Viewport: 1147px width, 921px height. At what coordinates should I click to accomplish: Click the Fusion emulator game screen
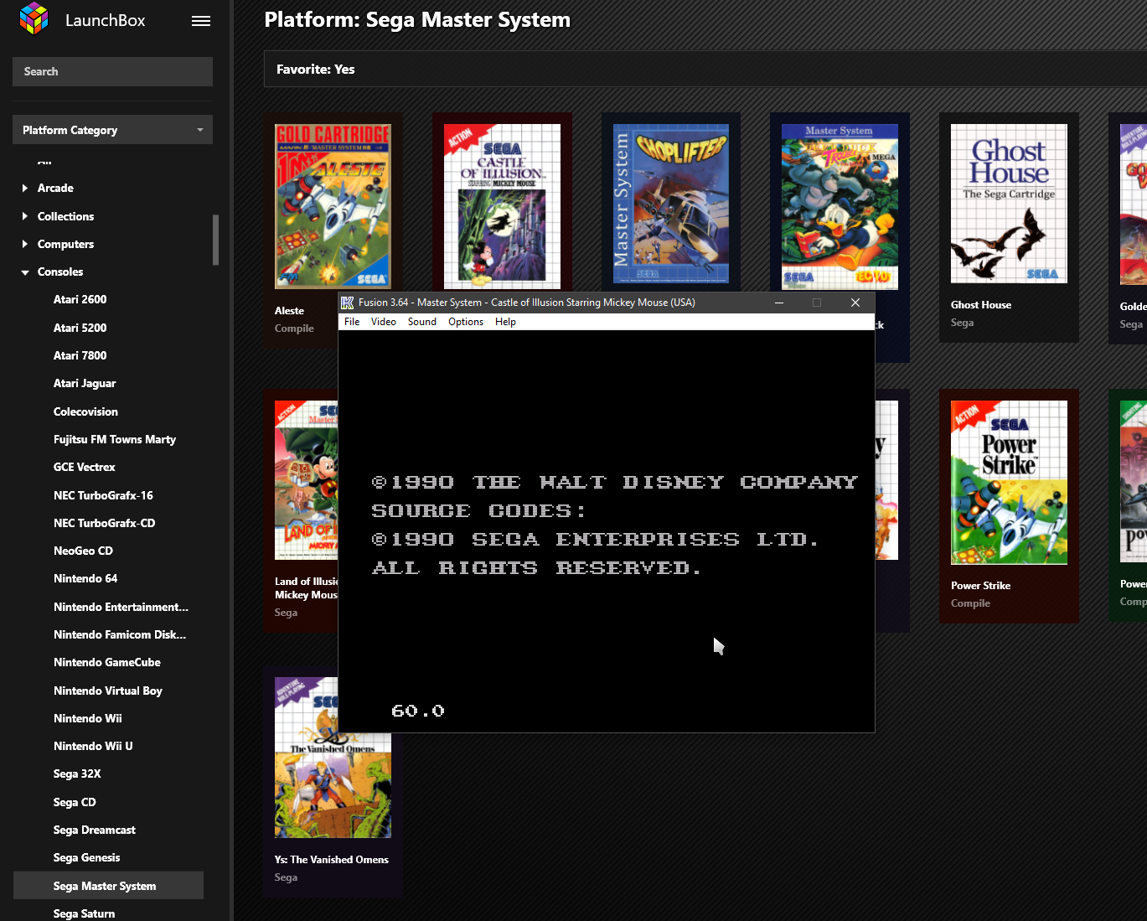click(607, 530)
